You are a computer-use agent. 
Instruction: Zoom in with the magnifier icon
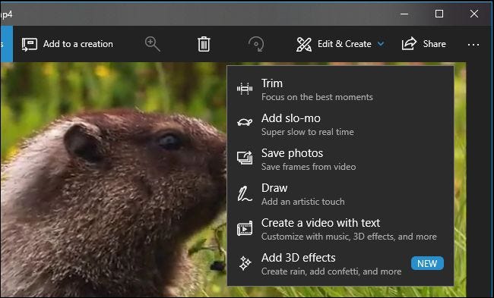click(153, 44)
